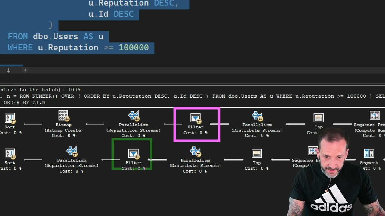Select the Top operator in the upper plan branch
Image resolution: width=385 pixels, height=216 pixels.
point(319,118)
